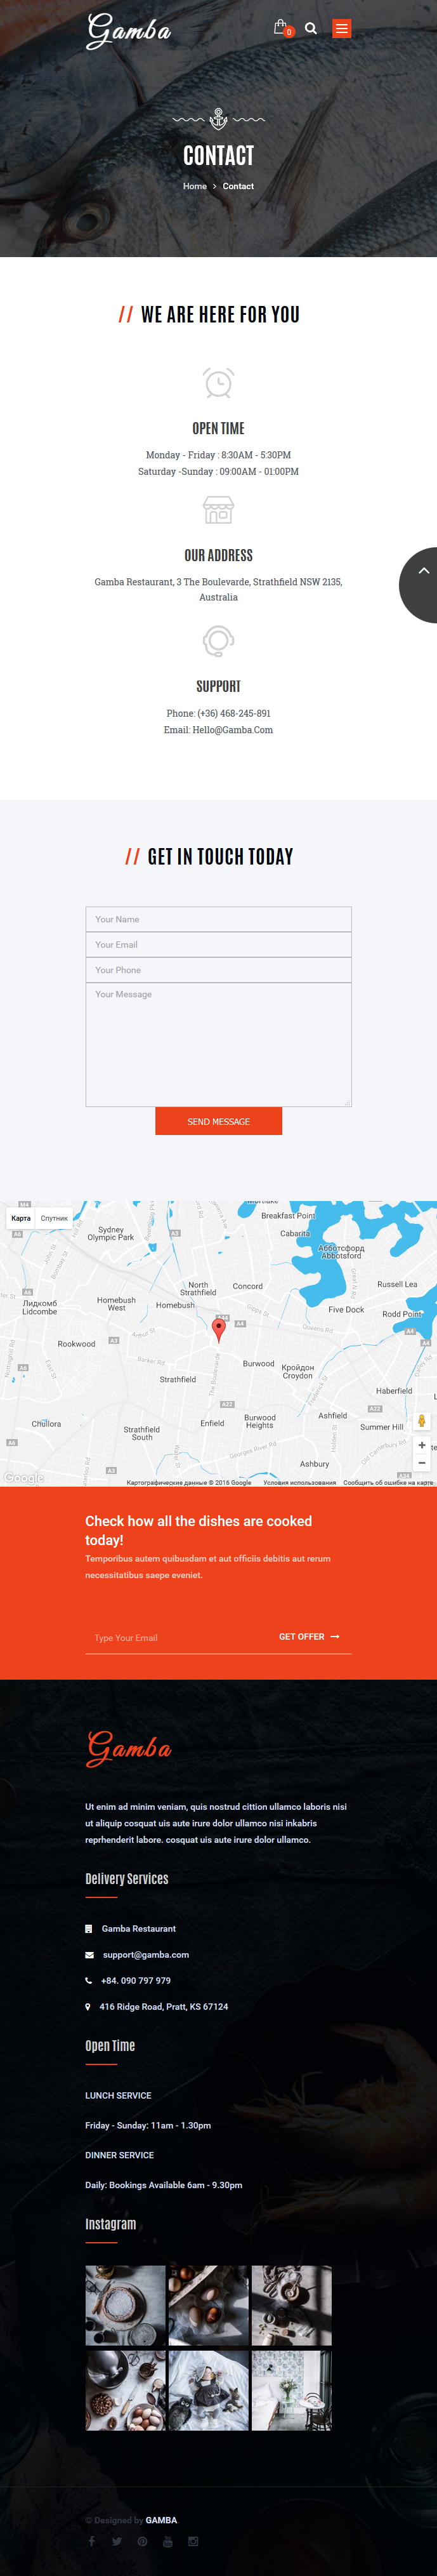
Task: Open the Instagram footer icon
Action: coord(193,2541)
